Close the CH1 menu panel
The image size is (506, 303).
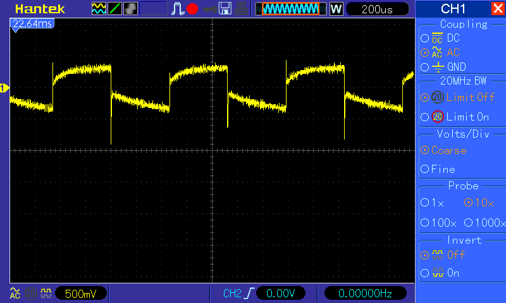pos(498,8)
